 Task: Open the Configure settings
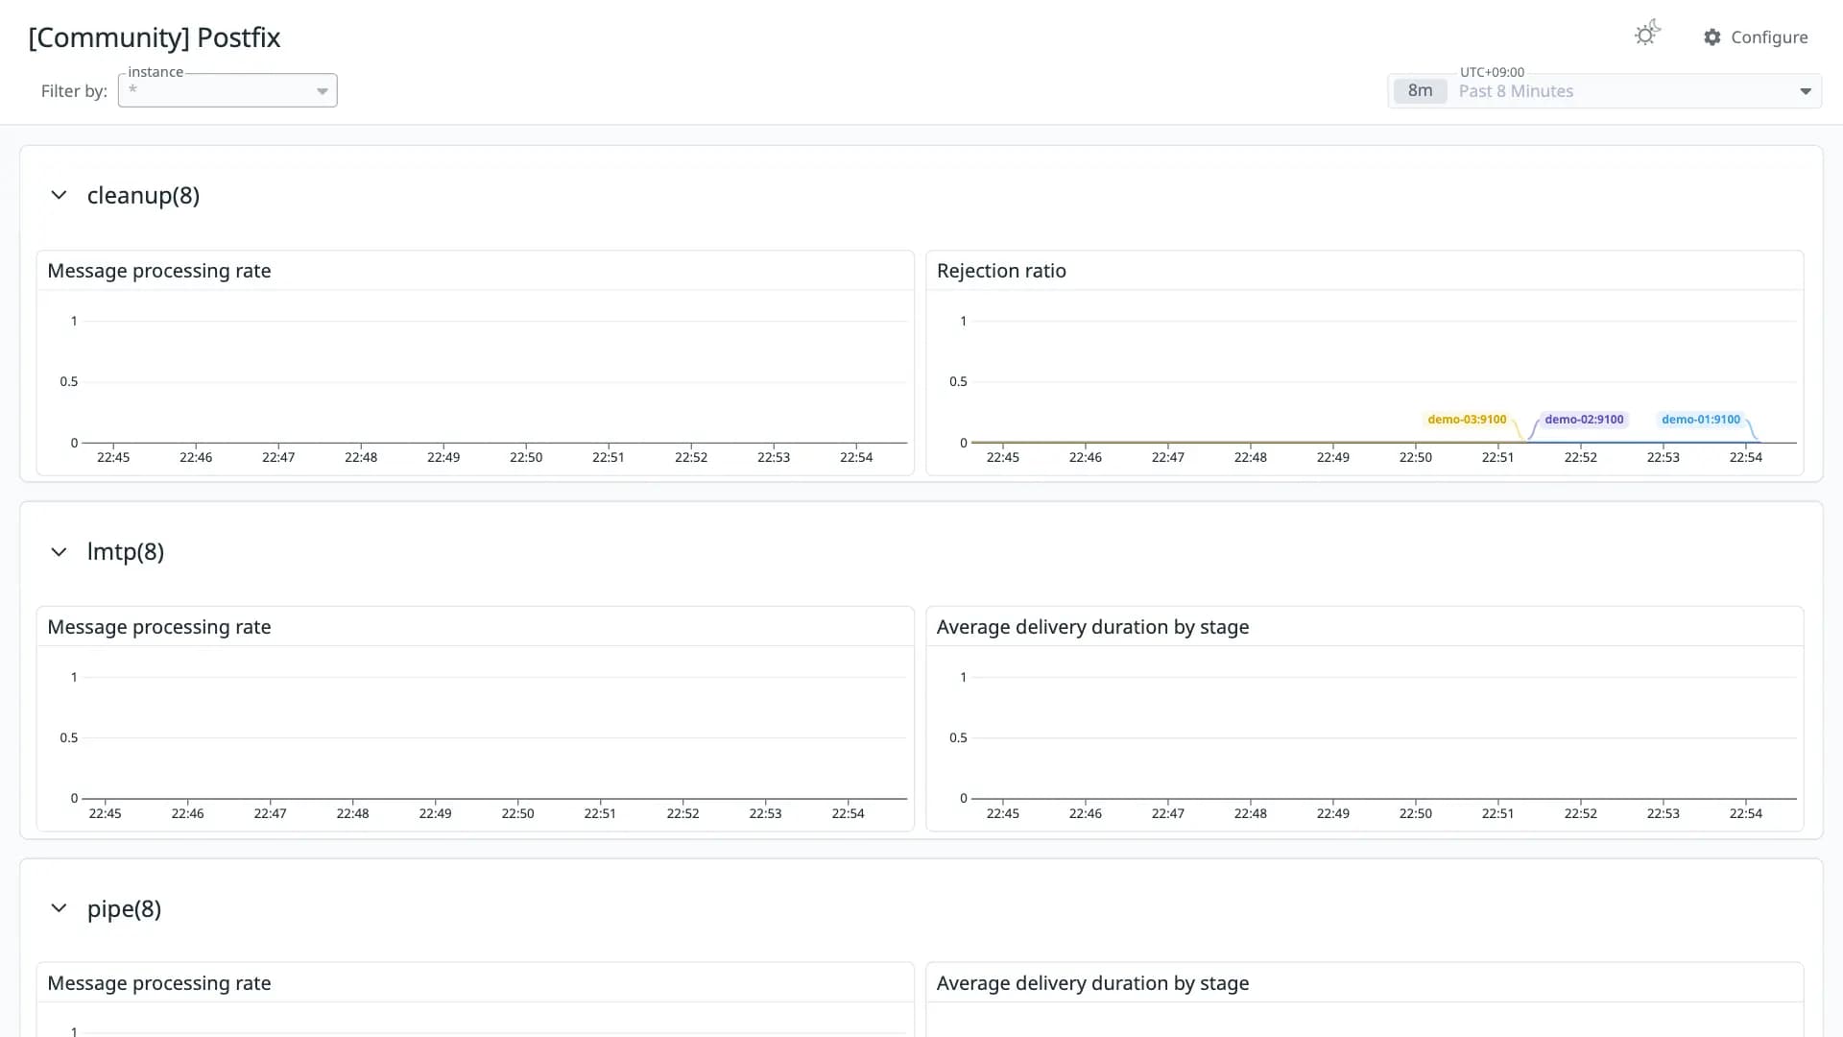point(1756,36)
